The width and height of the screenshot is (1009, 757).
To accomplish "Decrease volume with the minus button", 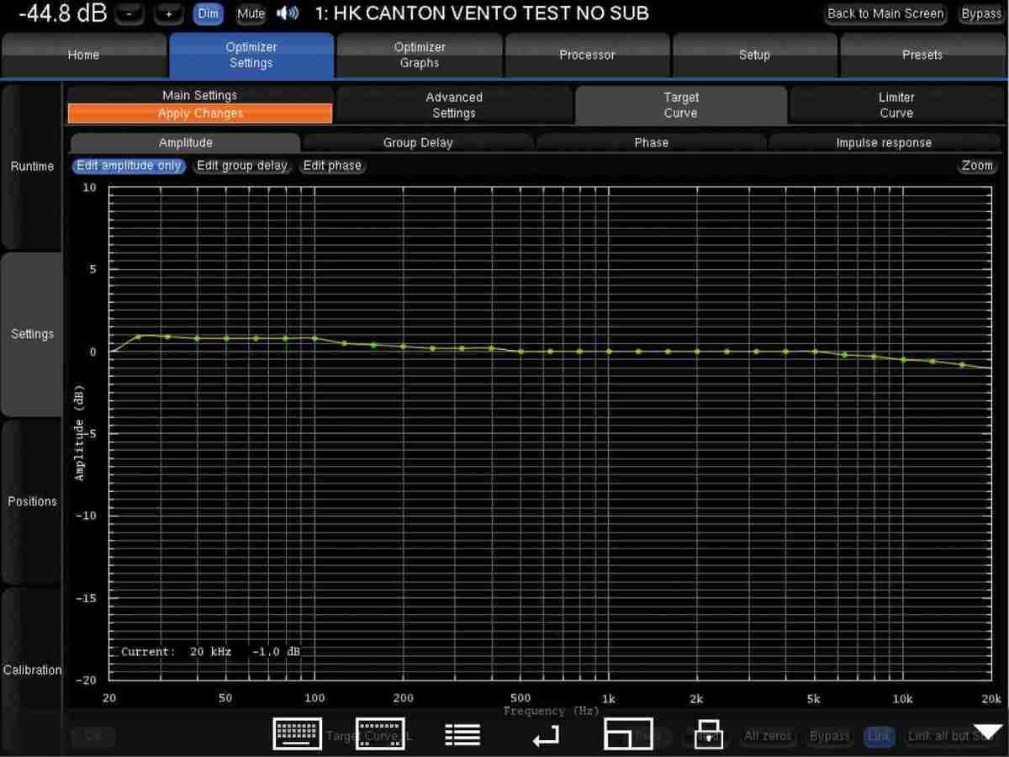I will tap(128, 14).
